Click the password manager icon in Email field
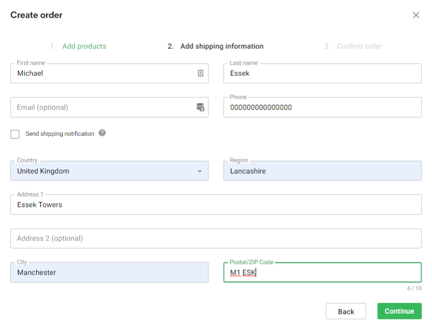 [200, 107]
